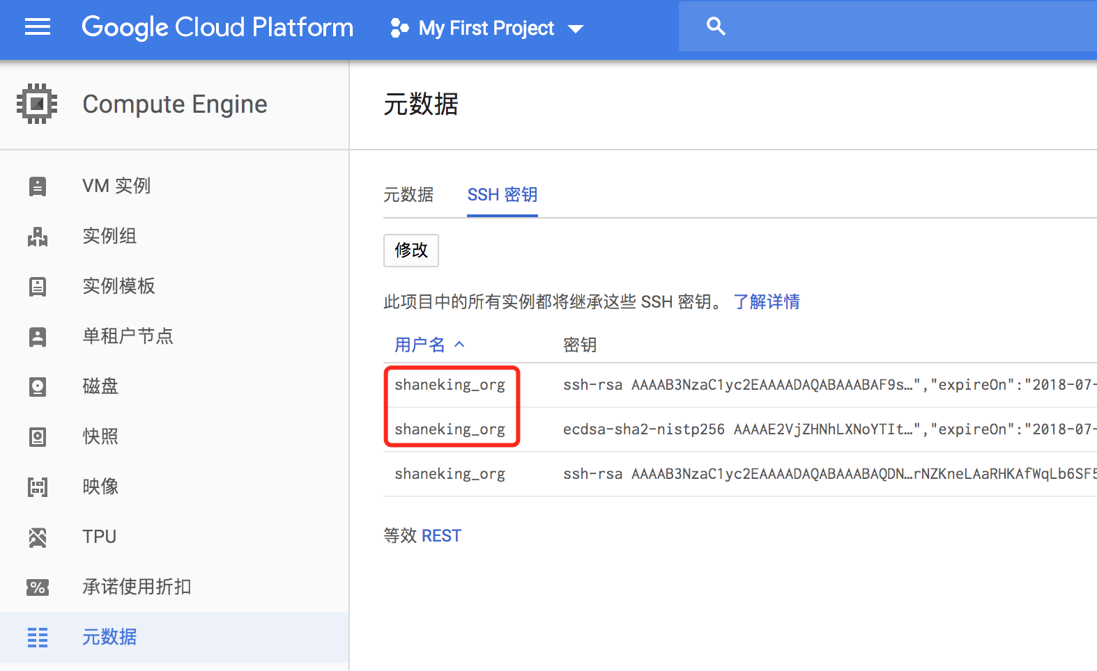1097x671 pixels.
Task: Click the TPU sidebar icon
Action: 38,537
